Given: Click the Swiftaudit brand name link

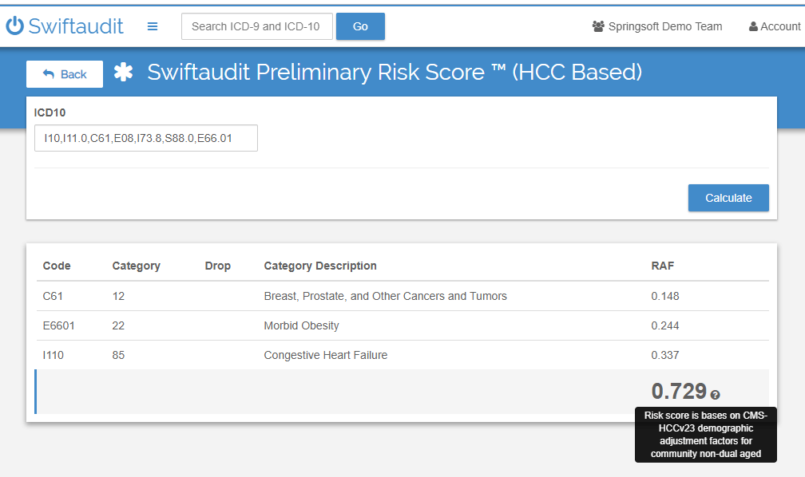Looking at the screenshot, I should pos(76,26).
